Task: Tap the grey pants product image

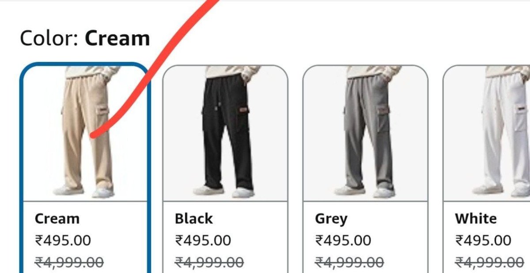Action: pos(365,133)
